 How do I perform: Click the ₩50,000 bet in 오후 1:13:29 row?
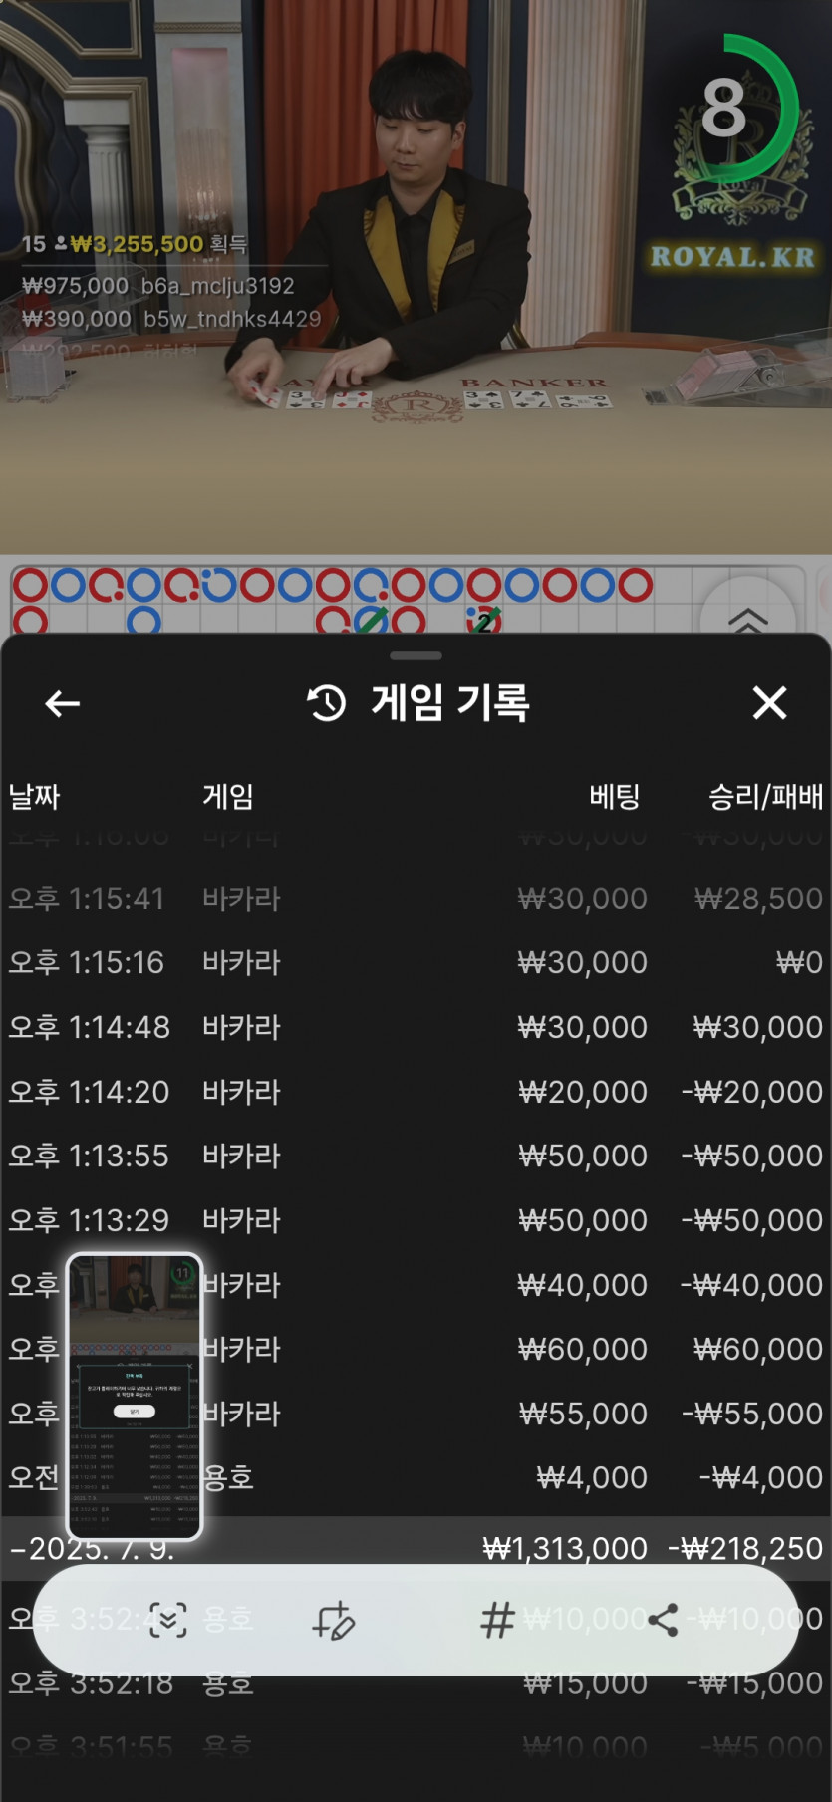[x=583, y=1220]
